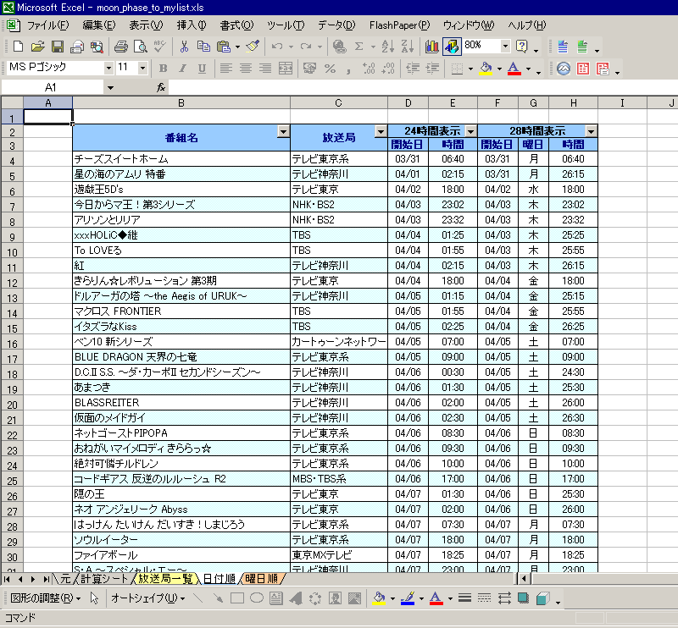Select the Rectangle shape in drawing toolbar
Image resolution: width=678 pixels, height=628 pixels.
(237, 598)
